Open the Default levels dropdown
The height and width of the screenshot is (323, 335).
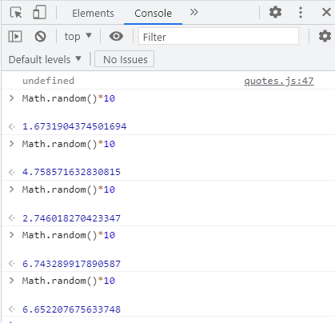tap(45, 59)
